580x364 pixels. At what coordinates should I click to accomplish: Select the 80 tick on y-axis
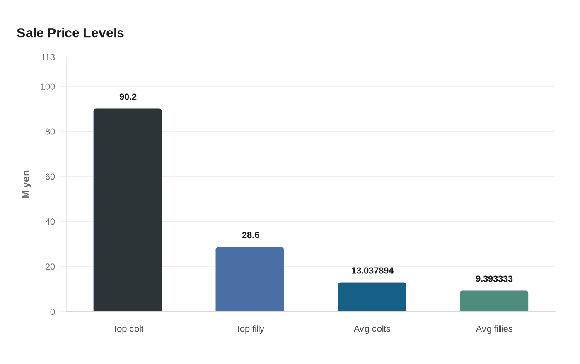point(50,132)
